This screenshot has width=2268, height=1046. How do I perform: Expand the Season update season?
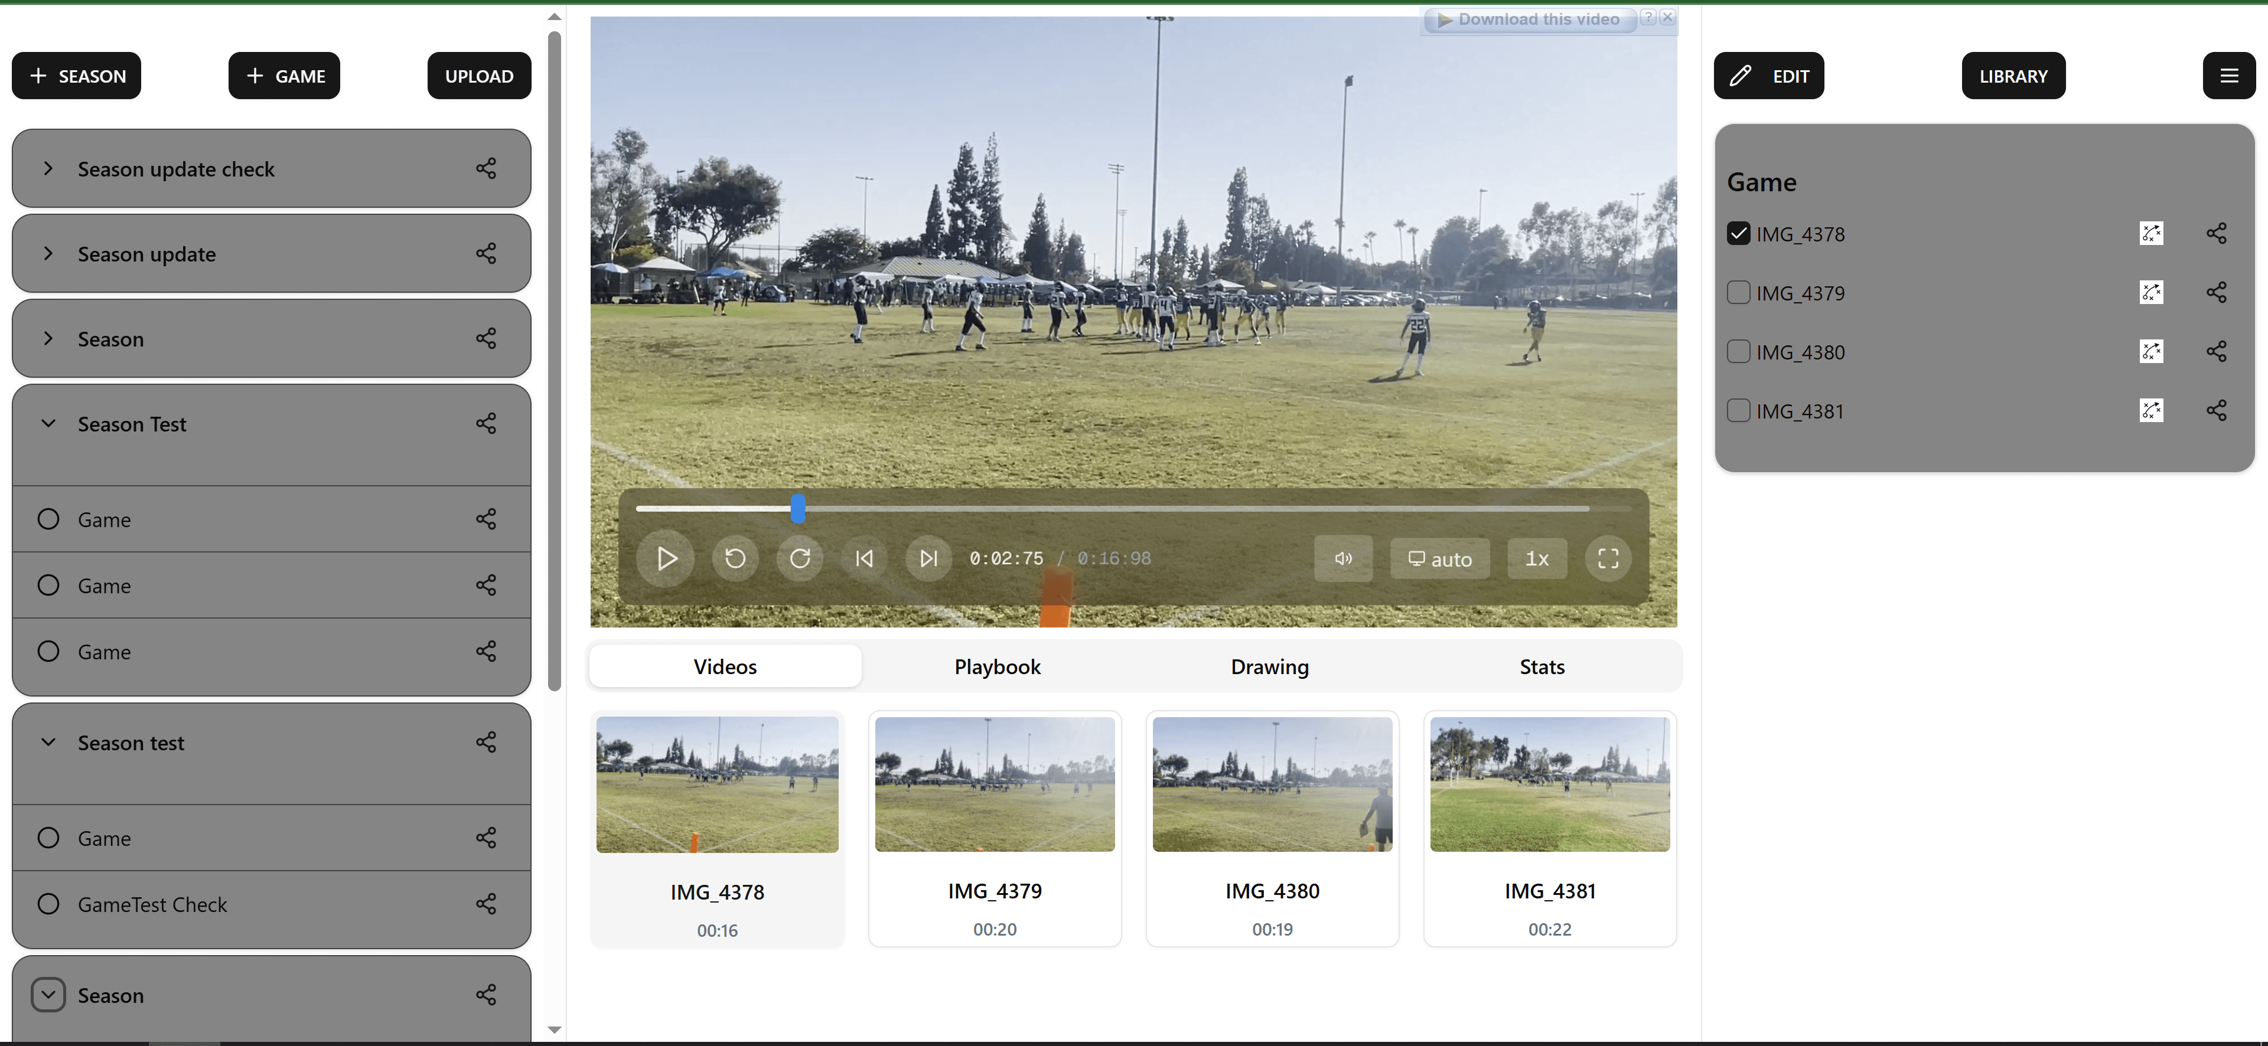pyautogui.click(x=48, y=253)
